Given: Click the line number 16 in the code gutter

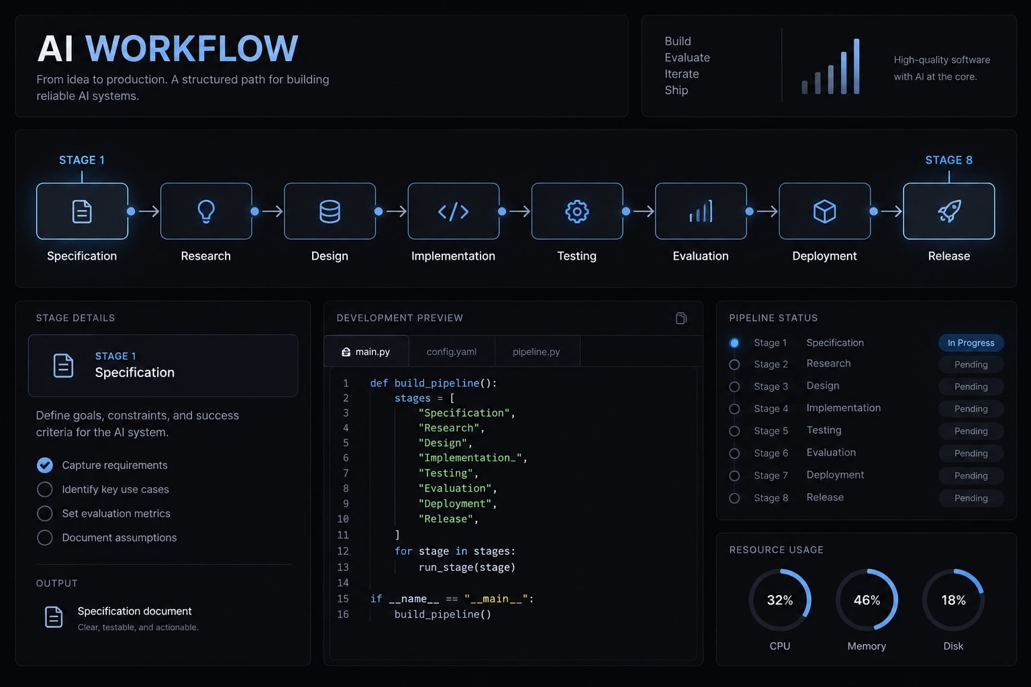Looking at the screenshot, I should coord(343,615).
